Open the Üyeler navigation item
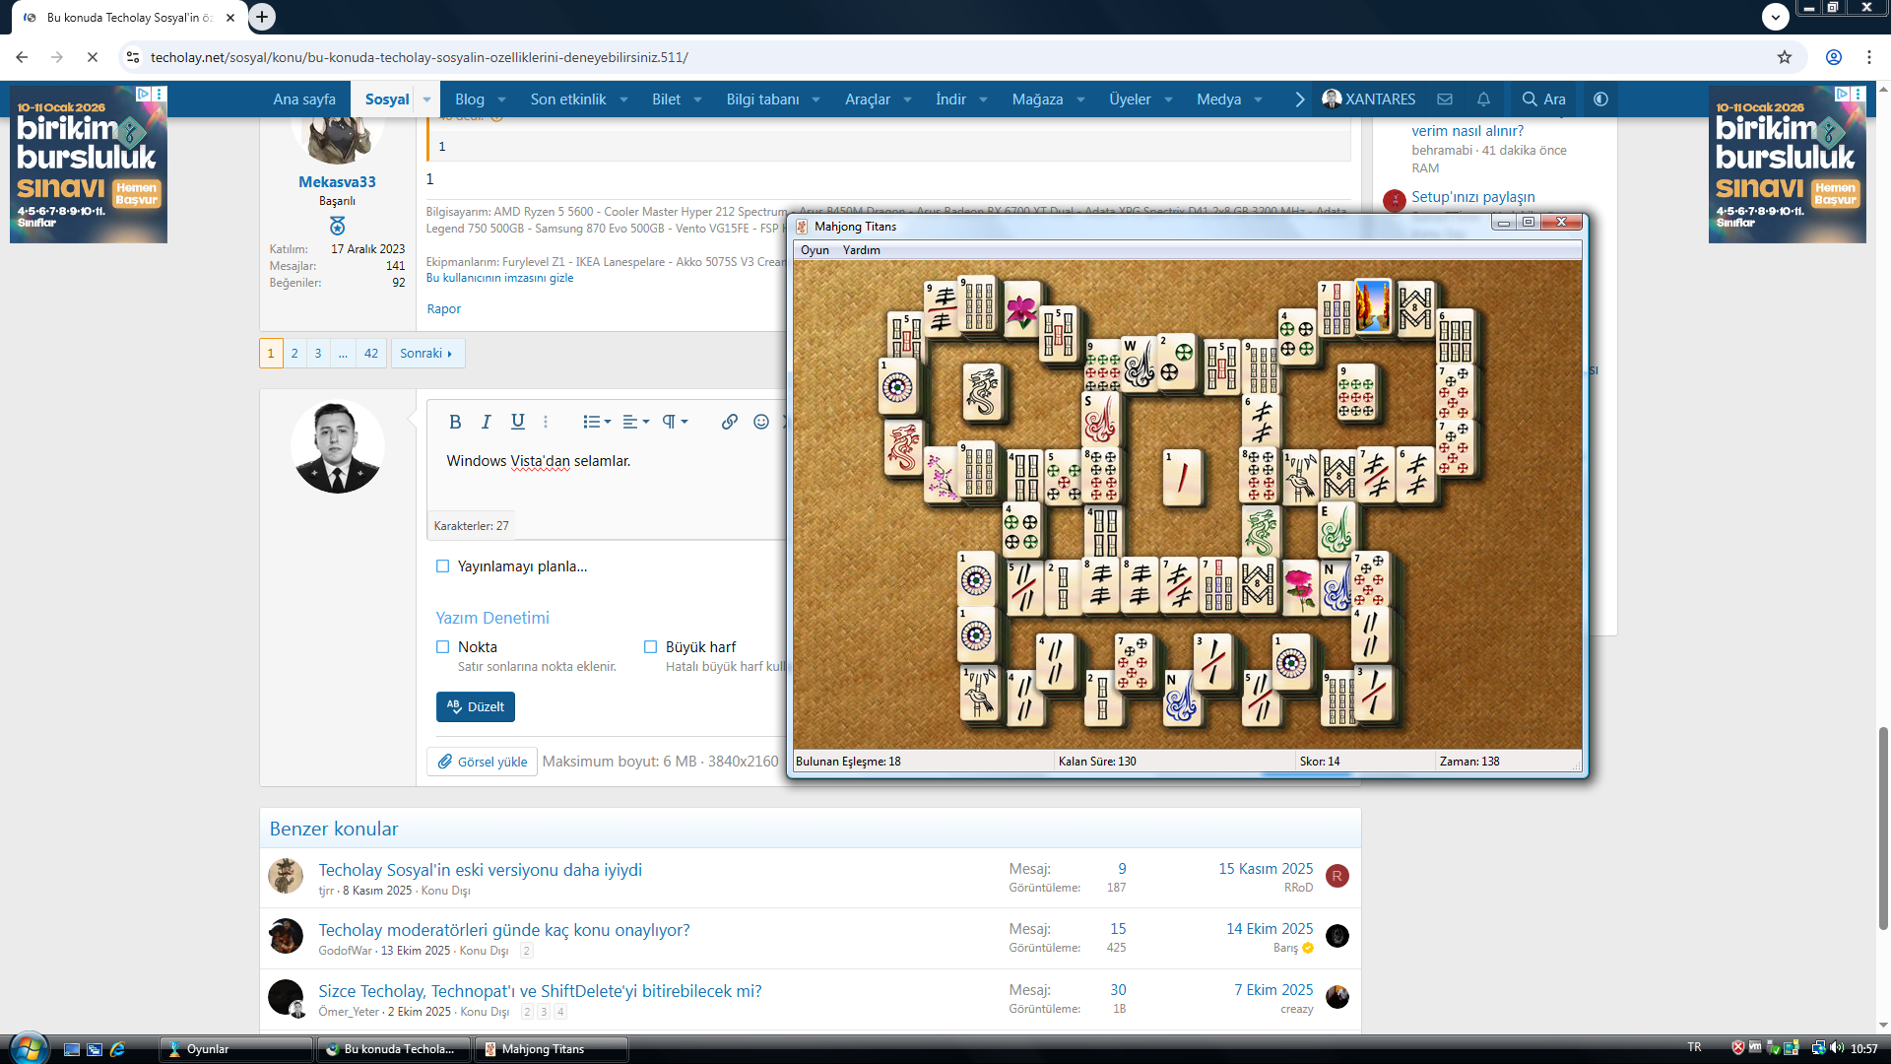The image size is (1891, 1064). 1130,100
